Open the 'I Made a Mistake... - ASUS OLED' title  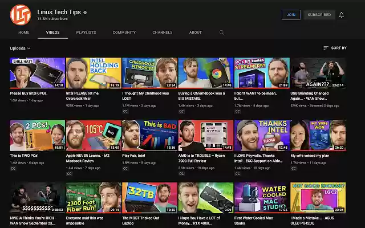[x=313, y=221]
